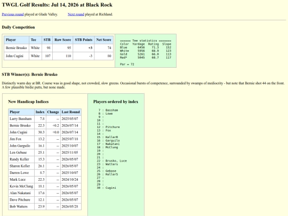Follow the Next round link

76,14
